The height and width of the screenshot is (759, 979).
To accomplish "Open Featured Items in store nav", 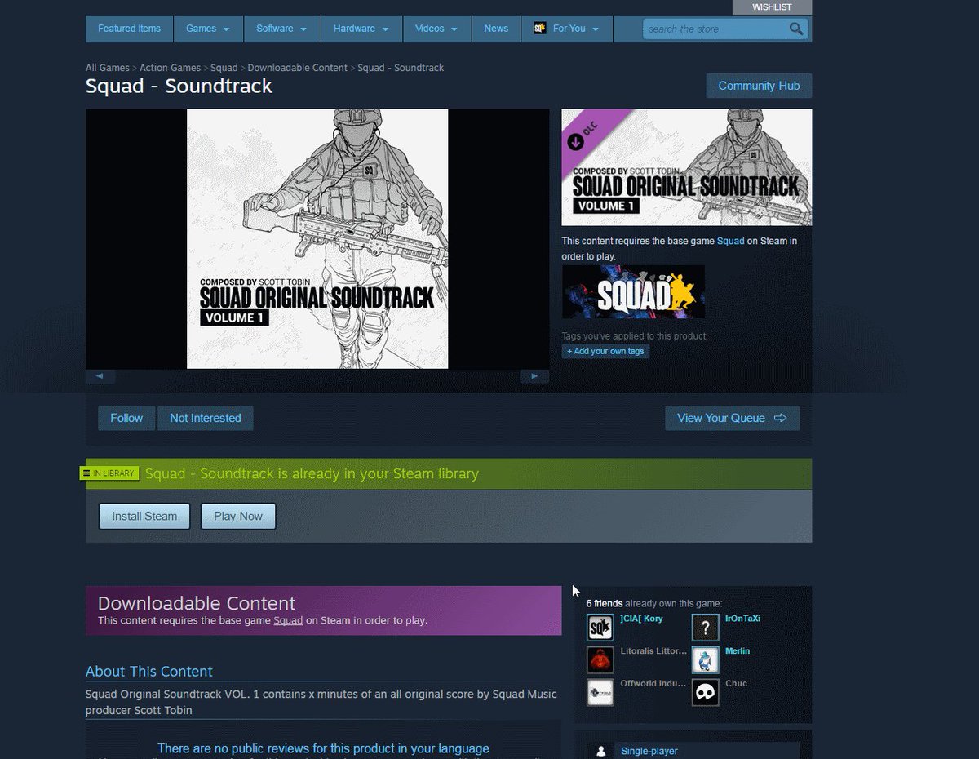I will 129,29.
